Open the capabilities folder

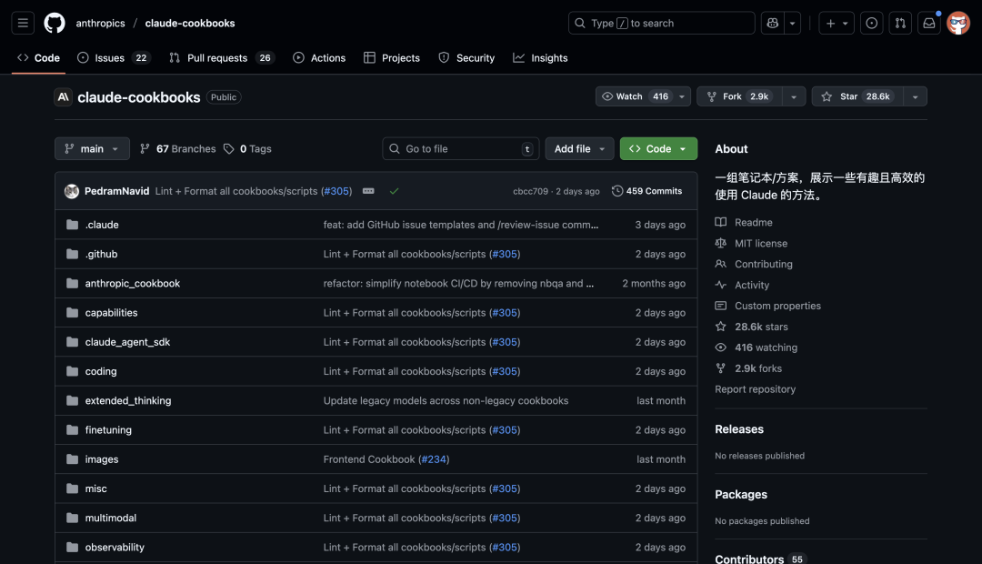click(112, 313)
